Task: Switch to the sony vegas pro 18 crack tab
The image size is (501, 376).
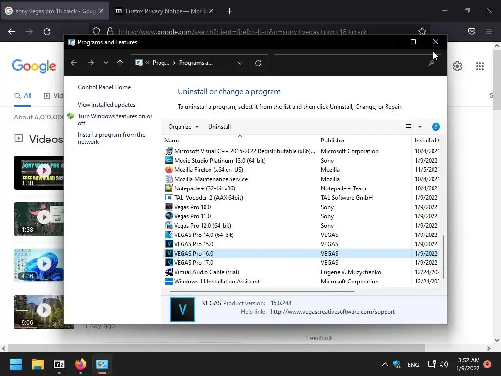Action: pos(55,11)
